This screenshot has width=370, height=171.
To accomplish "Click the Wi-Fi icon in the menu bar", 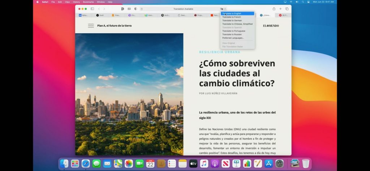I will click(x=291, y=2).
